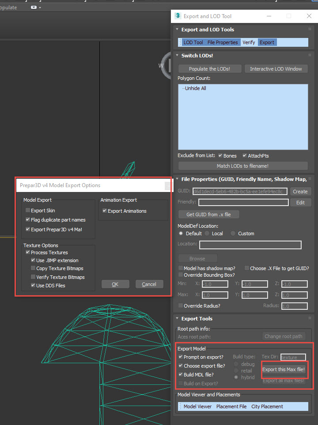Viewport: 318px width, 425px height.
Task: Open the Placement File tab
Action: [231, 406]
